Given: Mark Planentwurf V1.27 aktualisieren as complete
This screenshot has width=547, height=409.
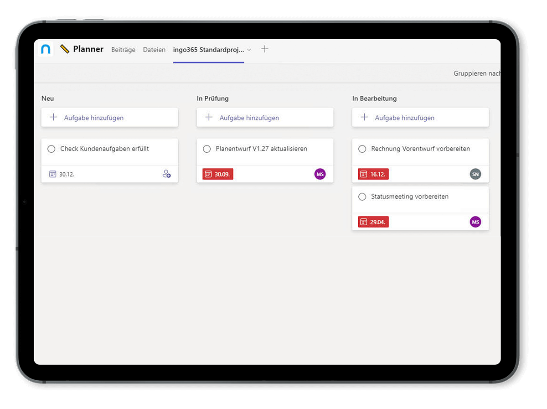Looking at the screenshot, I should click(207, 149).
